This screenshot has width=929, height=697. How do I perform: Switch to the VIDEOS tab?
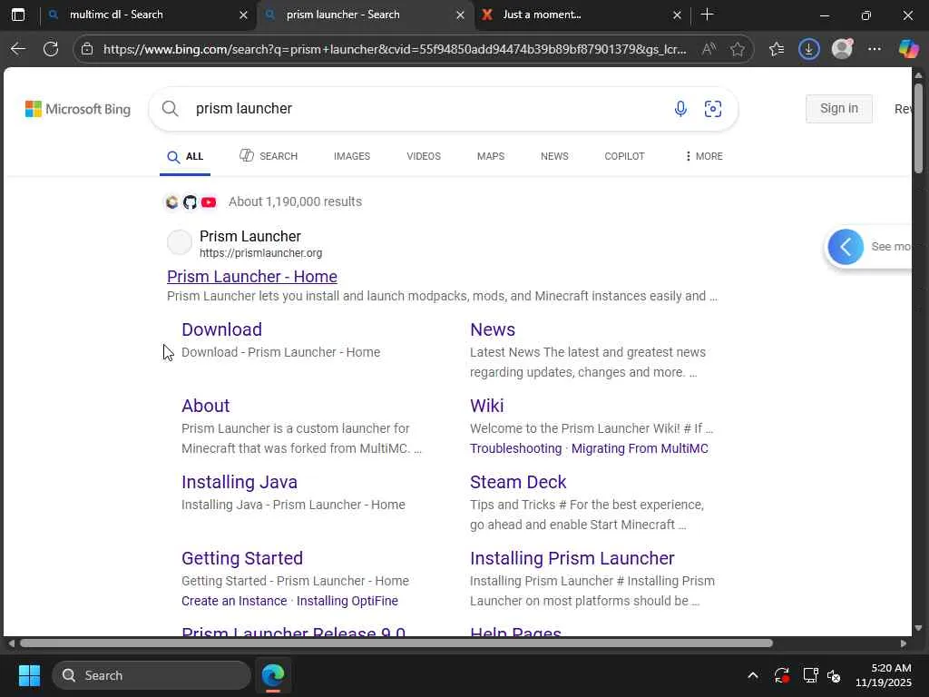coord(424,156)
